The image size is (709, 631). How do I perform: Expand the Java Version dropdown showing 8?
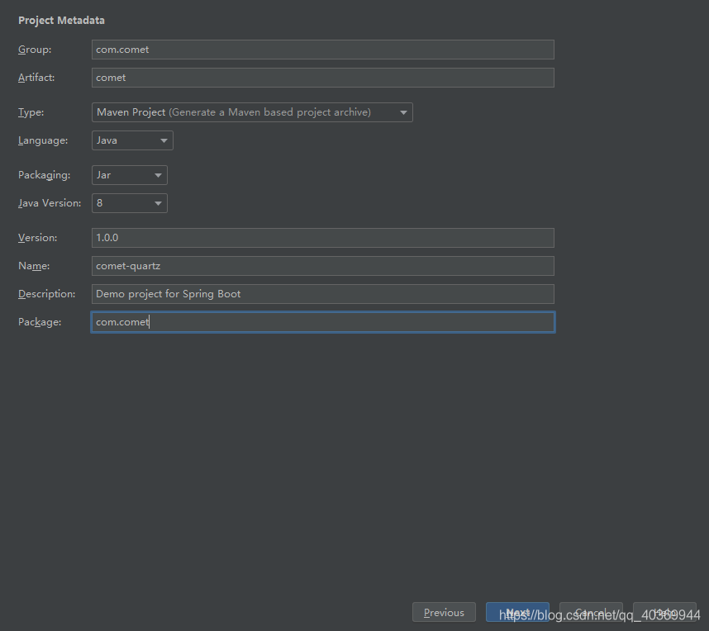click(130, 203)
